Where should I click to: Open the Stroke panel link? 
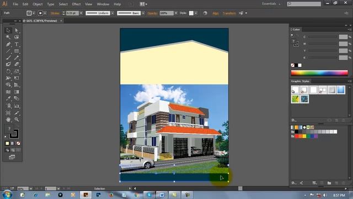(55, 13)
